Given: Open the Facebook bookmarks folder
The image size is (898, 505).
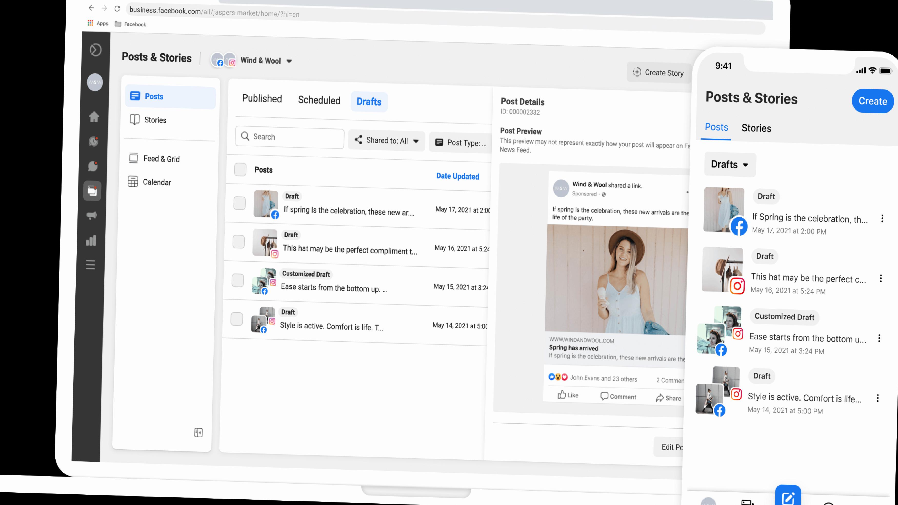Looking at the screenshot, I should (130, 24).
